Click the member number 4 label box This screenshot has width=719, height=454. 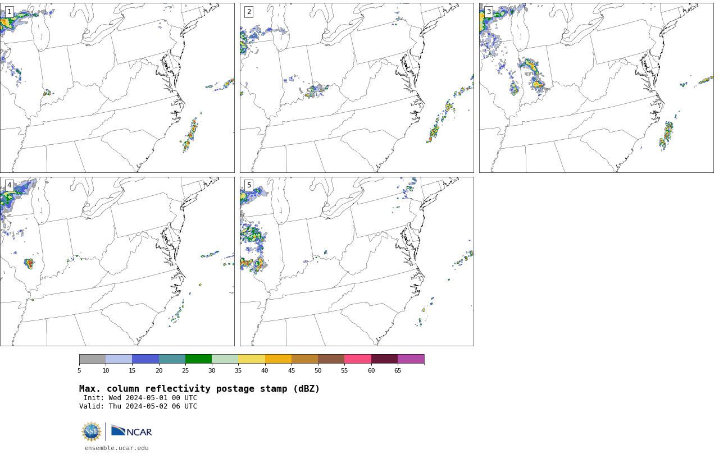[x=9, y=185]
